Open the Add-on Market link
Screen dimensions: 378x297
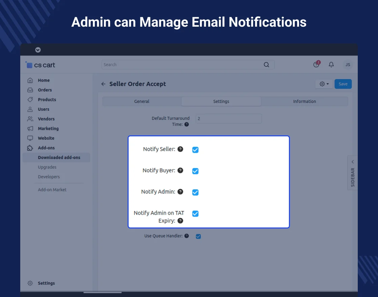[52, 190]
